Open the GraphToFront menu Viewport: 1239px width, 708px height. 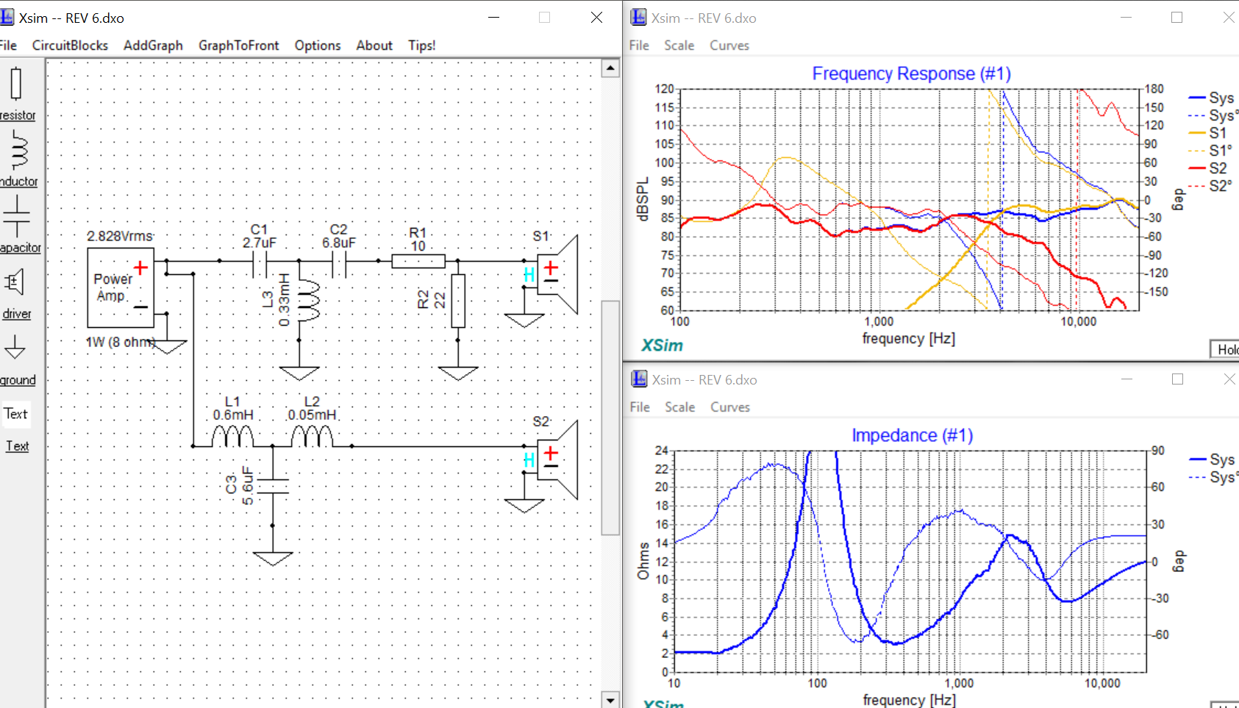pyautogui.click(x=238, y=46)
